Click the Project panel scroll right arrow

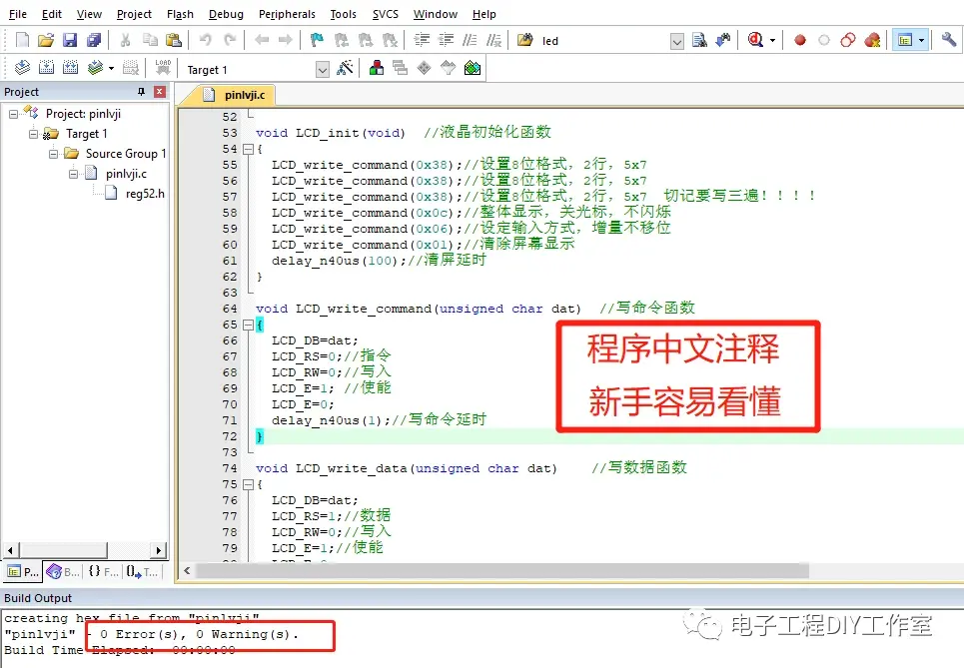[x=159, y=550]
